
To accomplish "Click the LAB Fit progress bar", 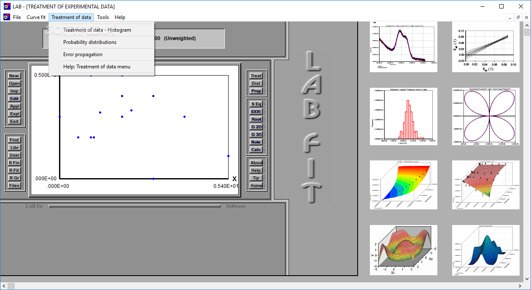I will click(x=135, y=206).
